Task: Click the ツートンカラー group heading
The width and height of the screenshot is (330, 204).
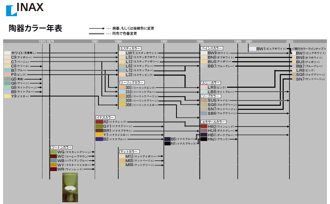Action: 62,147
